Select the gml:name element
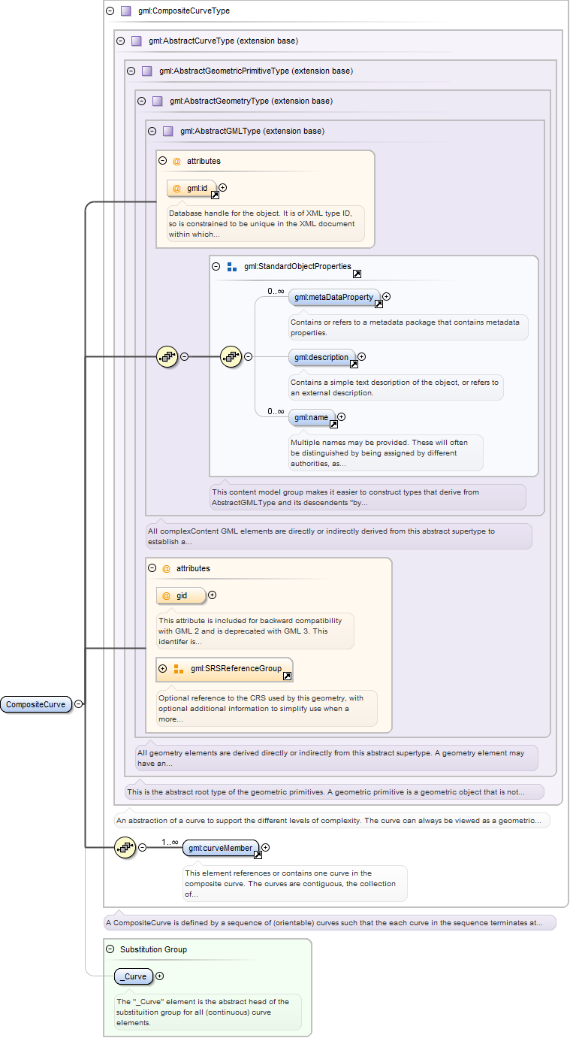Screen dimensions: 570x1038 coord(312,416)
